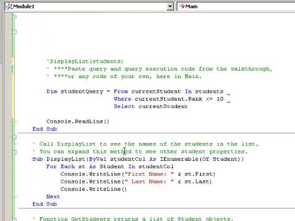295x221 pixels.
Task: Click the commented 'DisplayList(students) line
Action: tap(85, 61)
